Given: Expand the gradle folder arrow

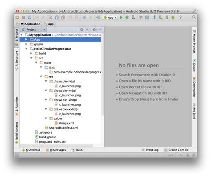Looking at the screenshot, I should [26, 44].
